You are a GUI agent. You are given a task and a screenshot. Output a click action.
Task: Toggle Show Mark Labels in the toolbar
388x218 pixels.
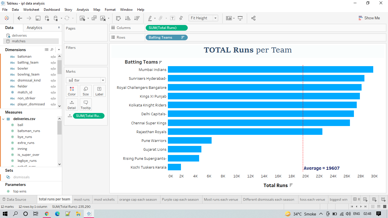coord(172,18)
